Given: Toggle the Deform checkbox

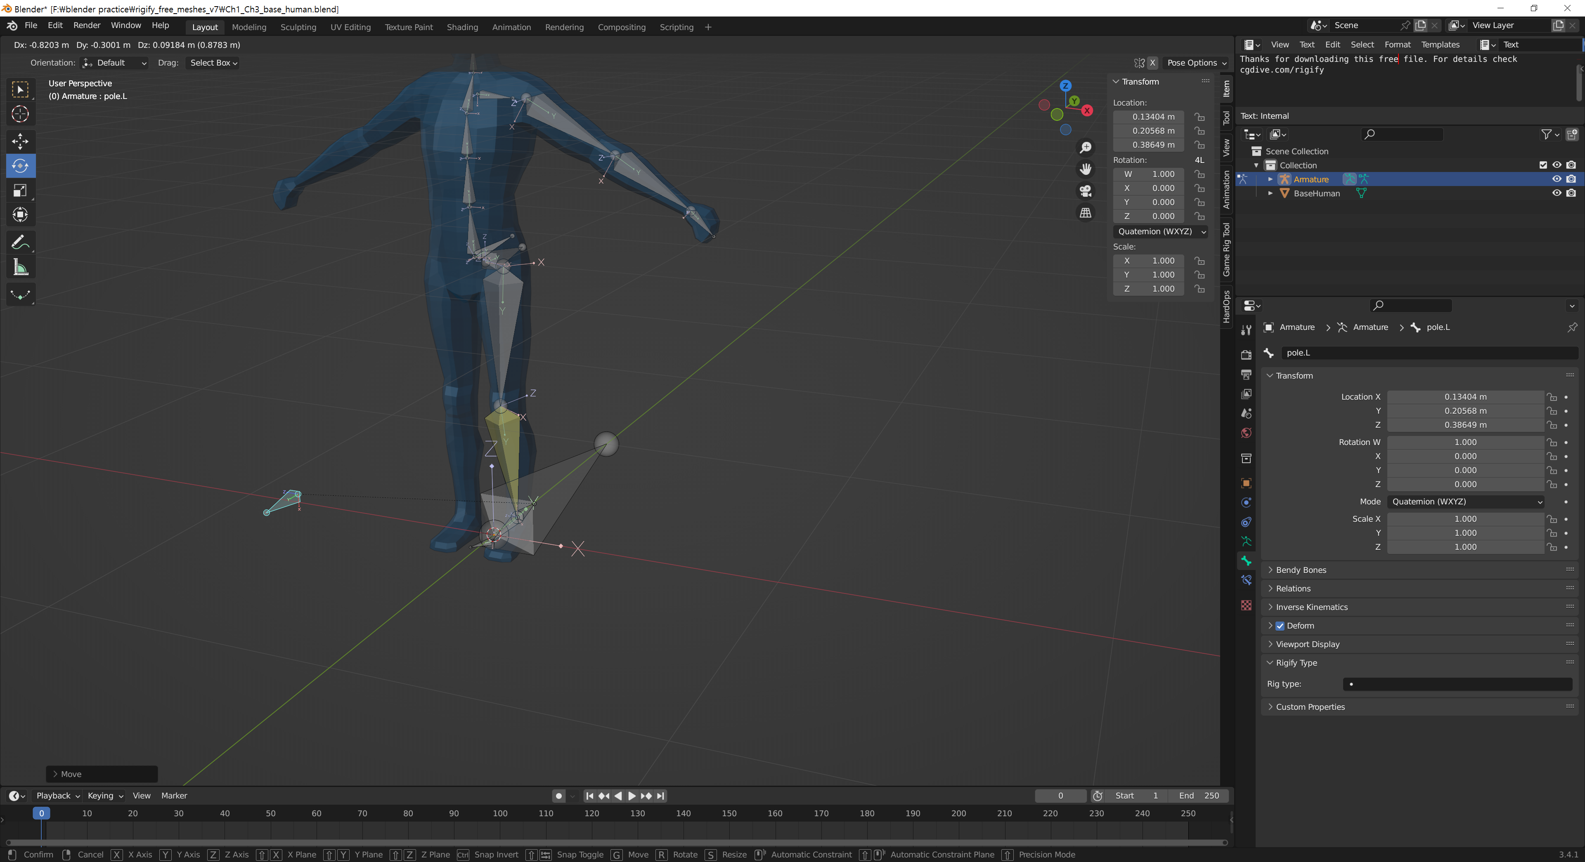Looking at the screenshot, I should pyautogui.click(x=1280, y=626).
